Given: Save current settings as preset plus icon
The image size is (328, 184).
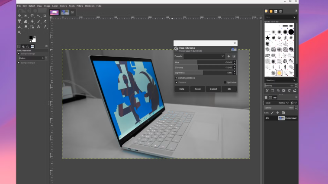Looking at the screenshot, I should click(228, 56).
